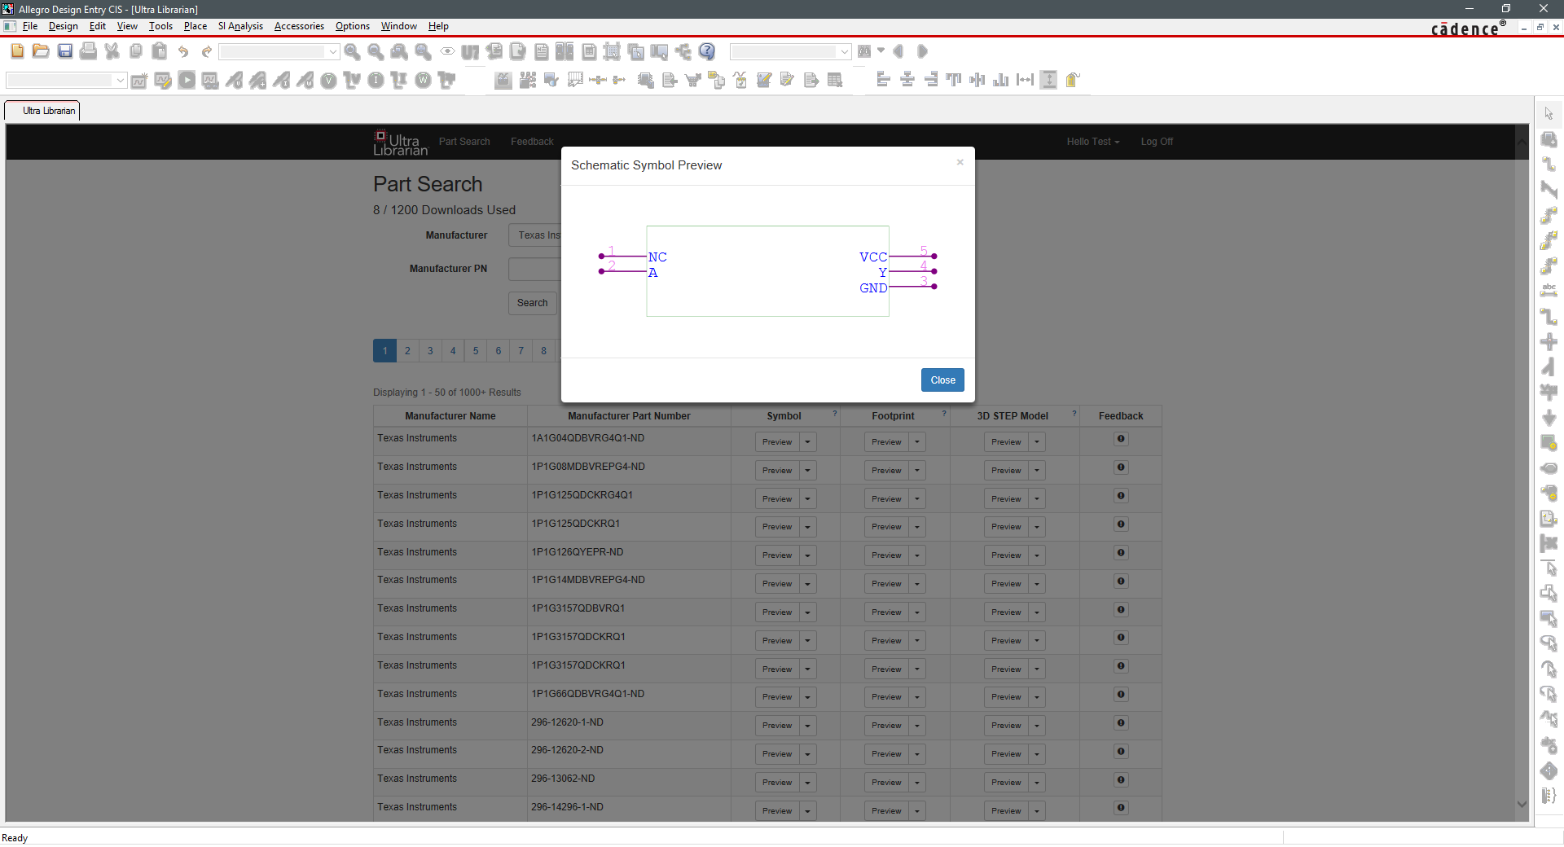Click feedback icon for 1A1G04QDBVRG4Q1-ND row

point(1121,439)
